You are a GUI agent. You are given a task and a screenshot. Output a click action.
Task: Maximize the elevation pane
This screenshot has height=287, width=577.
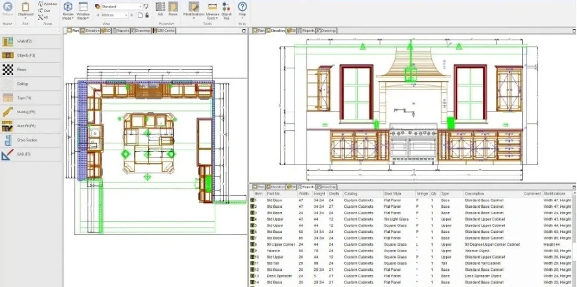[x=574, y=31]
